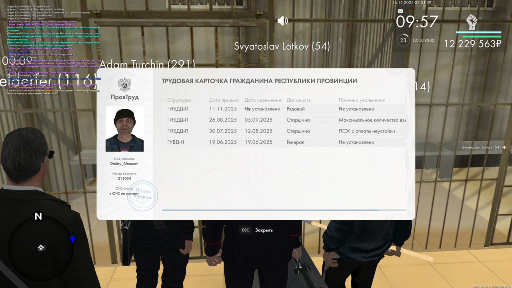The image size is (512, 288).
Task: Click the Должность column header
Action: pos(299,100)
